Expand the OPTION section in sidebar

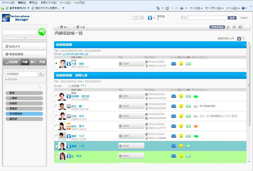[12, 79]
